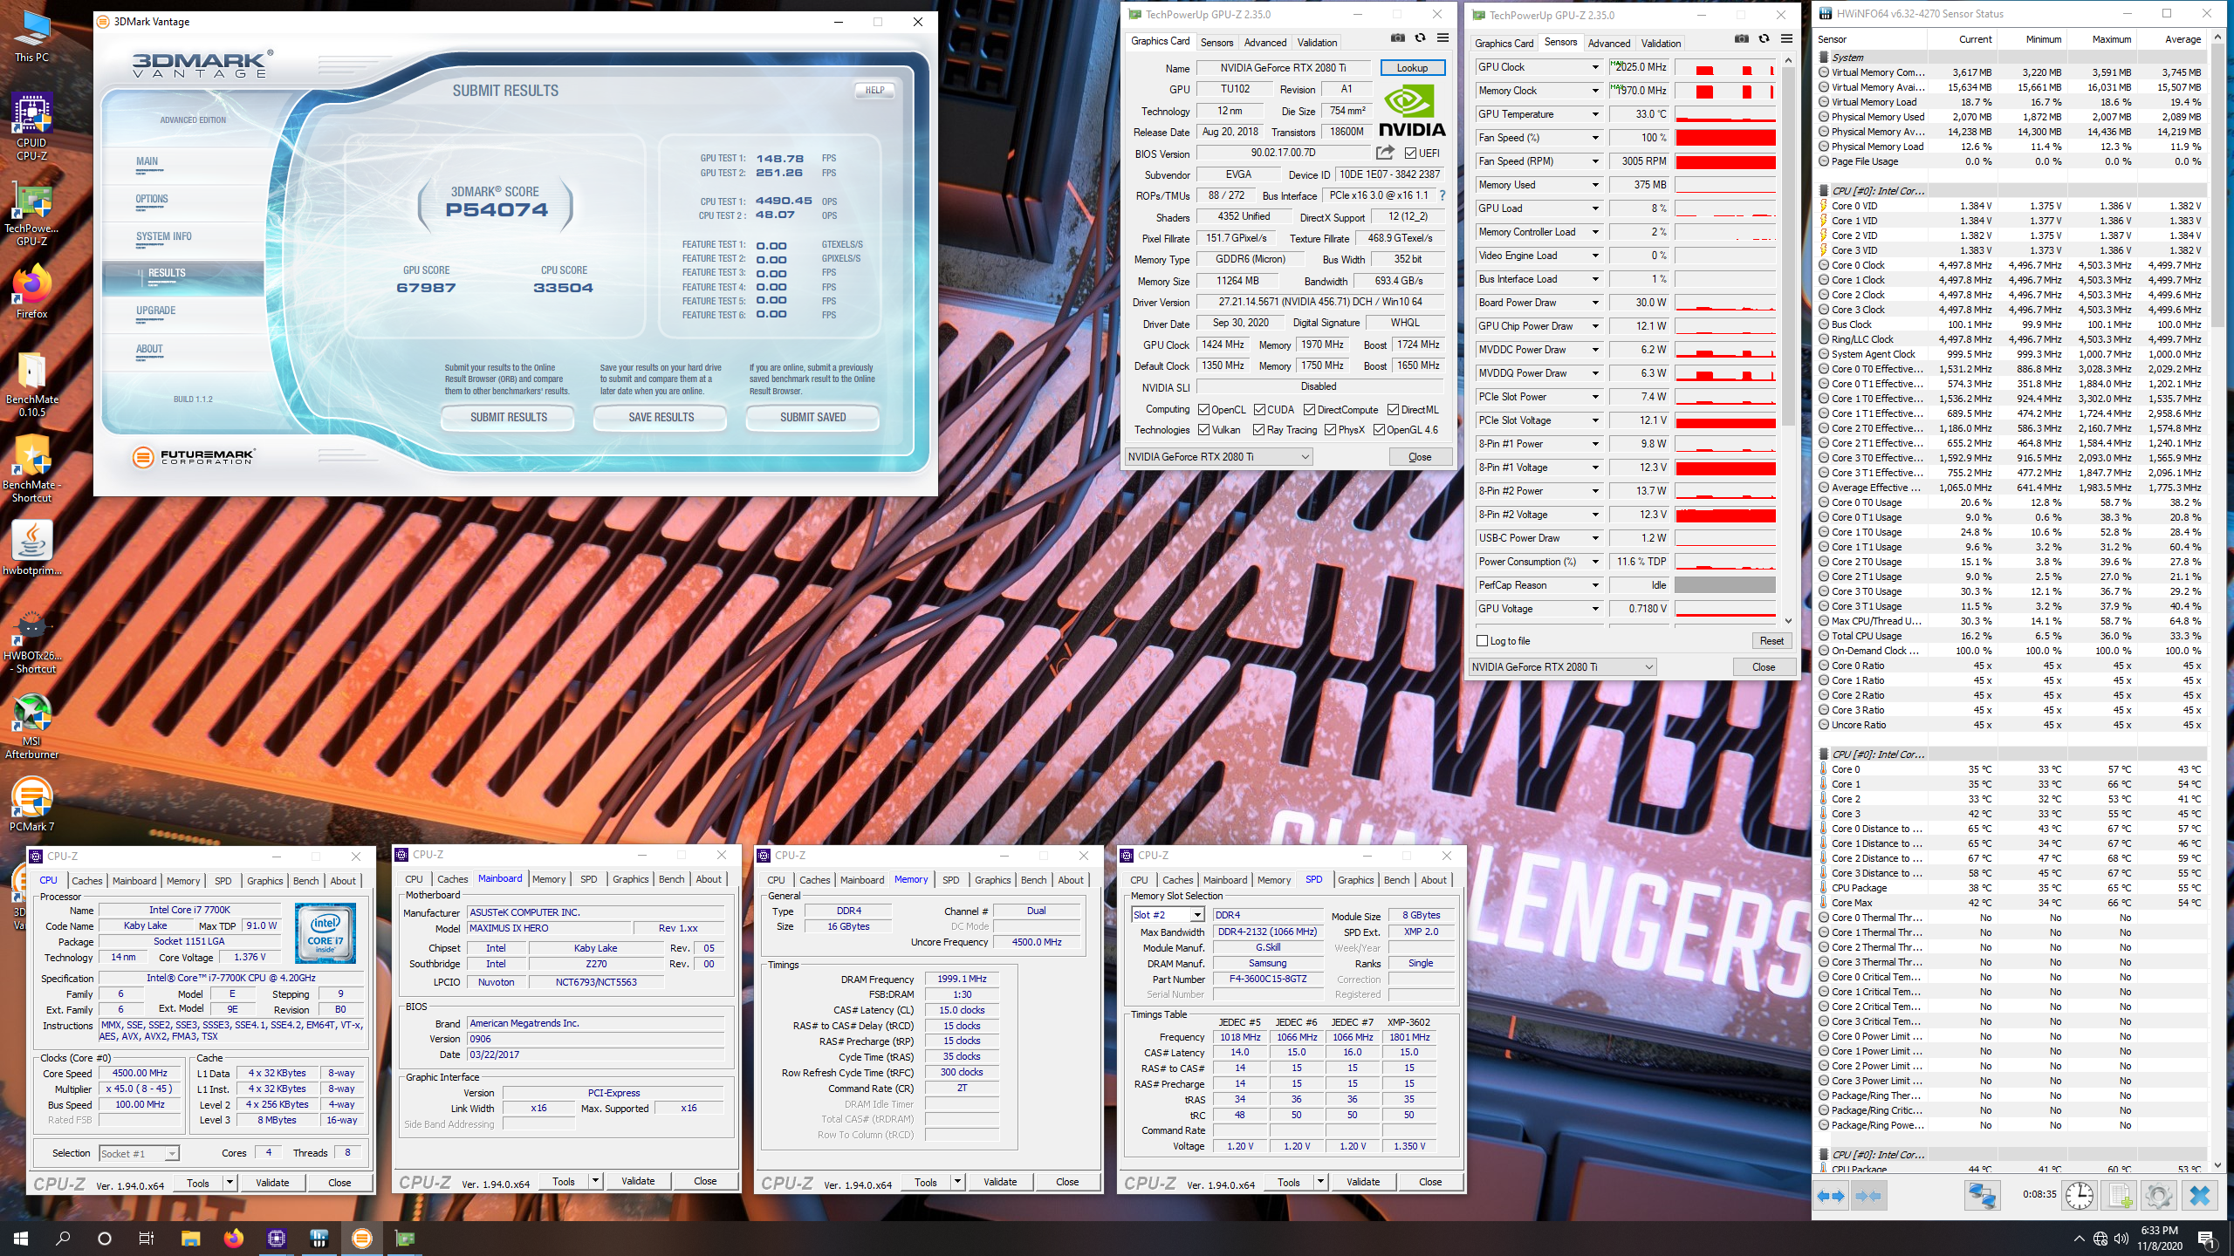Click the Submit Saved button in 3DMark
Screen dimensions: 2234x1256
coord(812,418)
